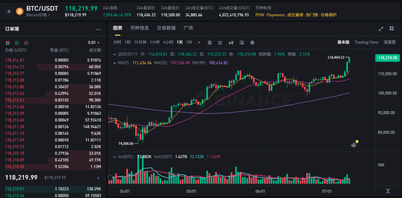Open chart settings gear icon
Image resolution: width=402 pixels, height=198 pixels.
pos(252,42)
